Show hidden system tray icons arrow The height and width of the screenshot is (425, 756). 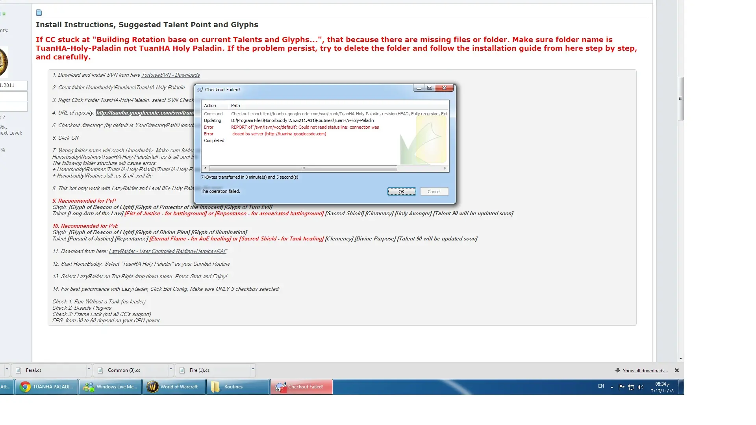tap(612, 387)
